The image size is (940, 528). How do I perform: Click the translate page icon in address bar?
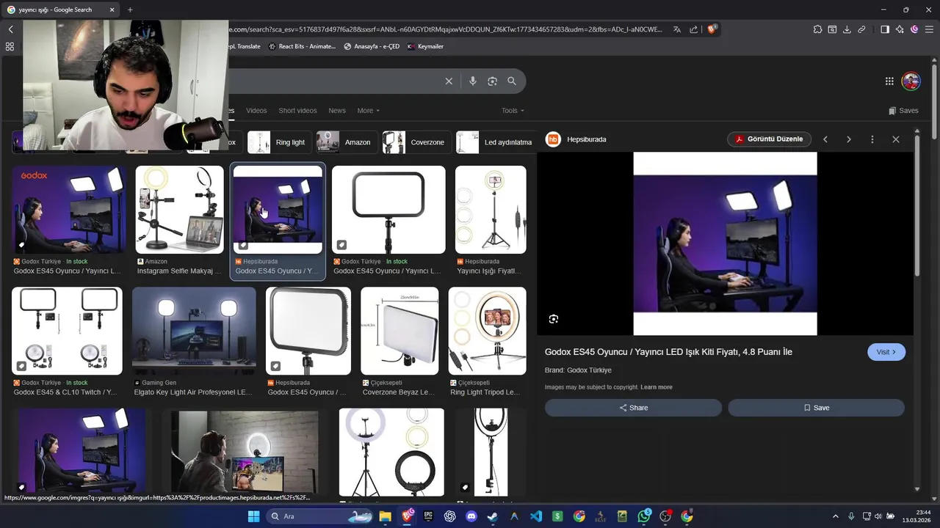(x=676, y=29)
